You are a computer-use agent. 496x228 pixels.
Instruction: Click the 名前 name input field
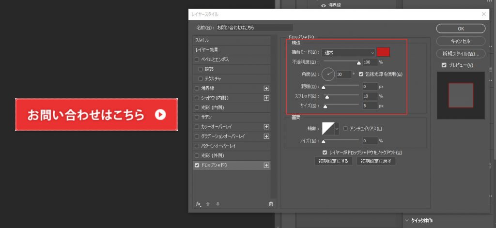pyautogui.click(x=255, y=28)
